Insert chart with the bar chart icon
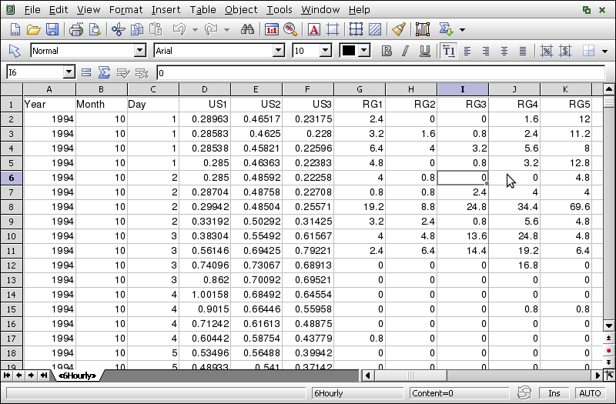 422,29
